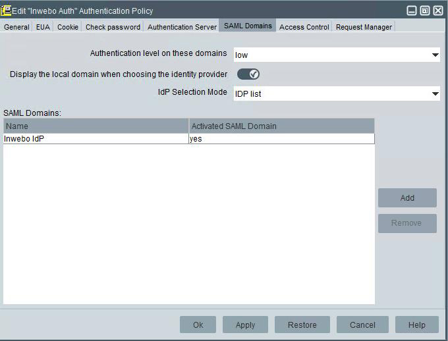Close the Edit Authentication Policy dialog
The image size is (448, 341).
point(438,11)
